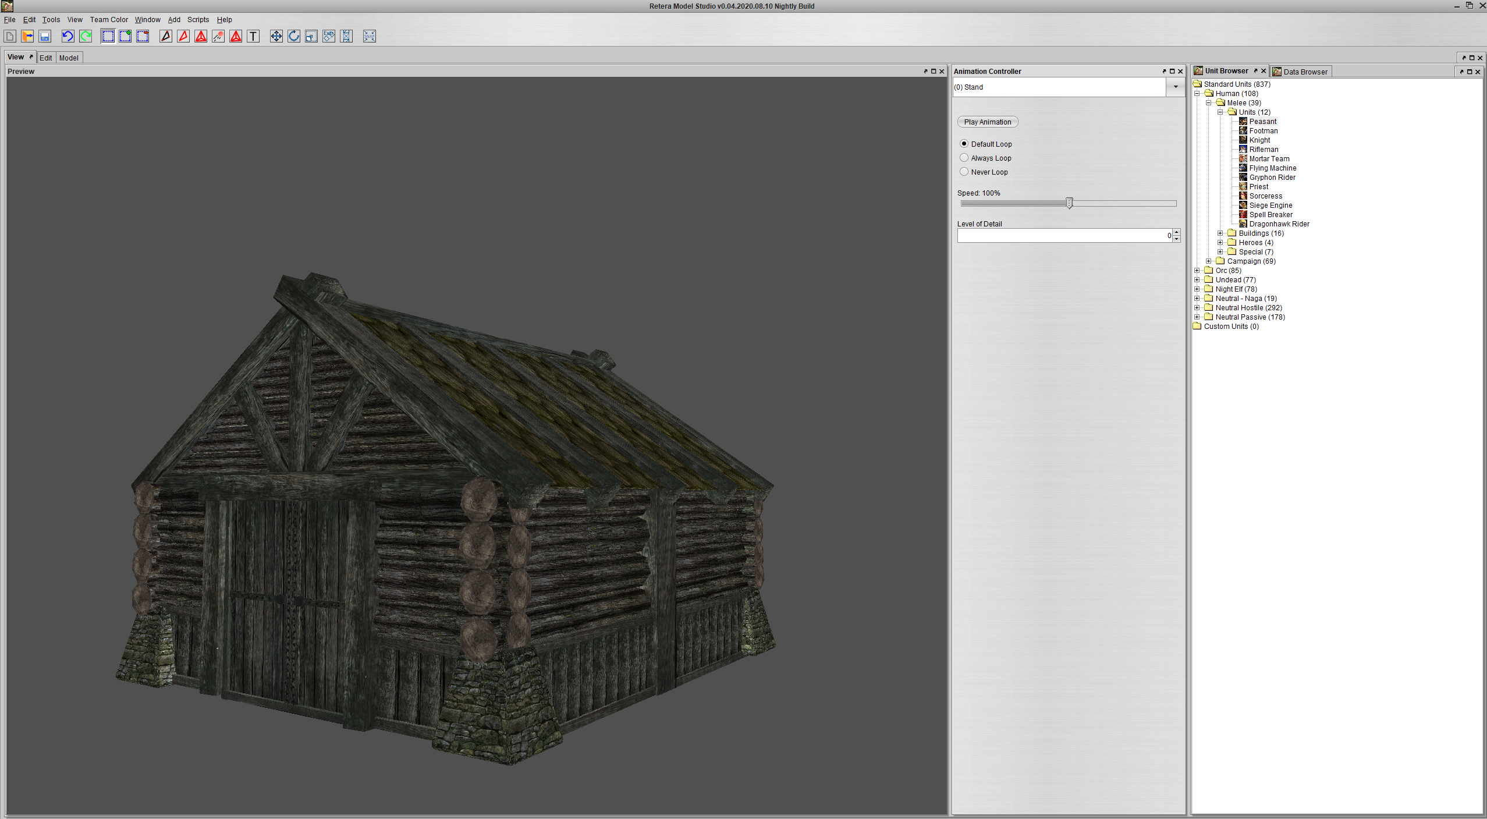Collapse the Melee (39) tree node
Screen dimensions: 1487x819
(1209, 103)
